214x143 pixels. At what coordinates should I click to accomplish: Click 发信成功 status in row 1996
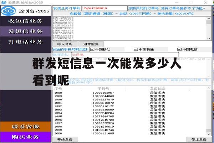tap(157, 120)
